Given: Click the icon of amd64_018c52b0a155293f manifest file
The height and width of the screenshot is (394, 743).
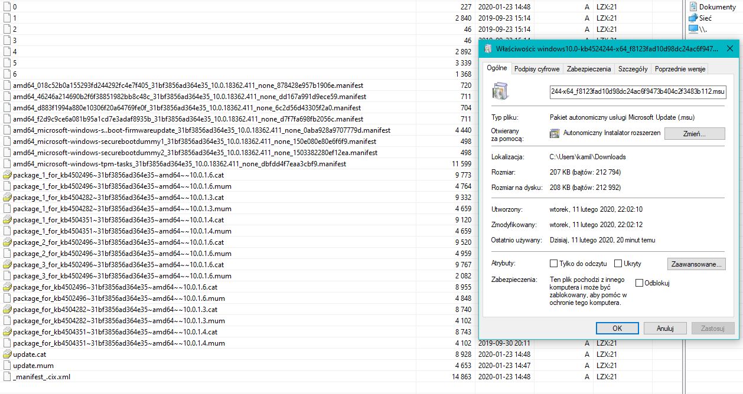Looking at the screenshot, I should click(7, 85).
